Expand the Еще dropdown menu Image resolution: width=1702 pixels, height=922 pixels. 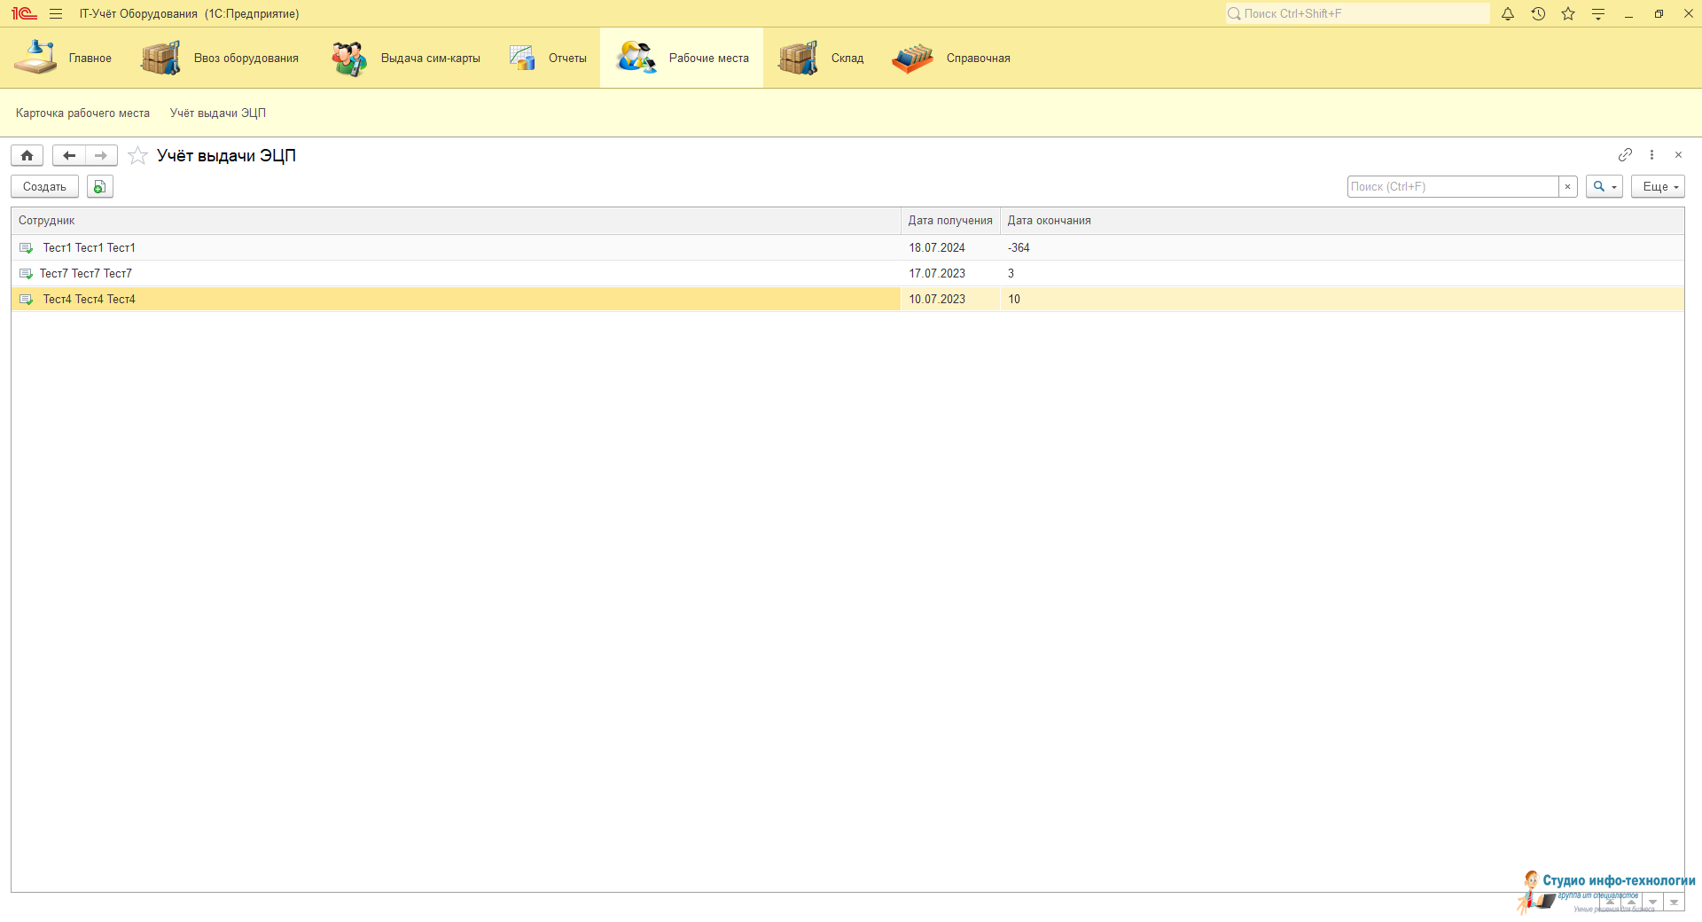pyautogui.click(x=1657, y=187)
